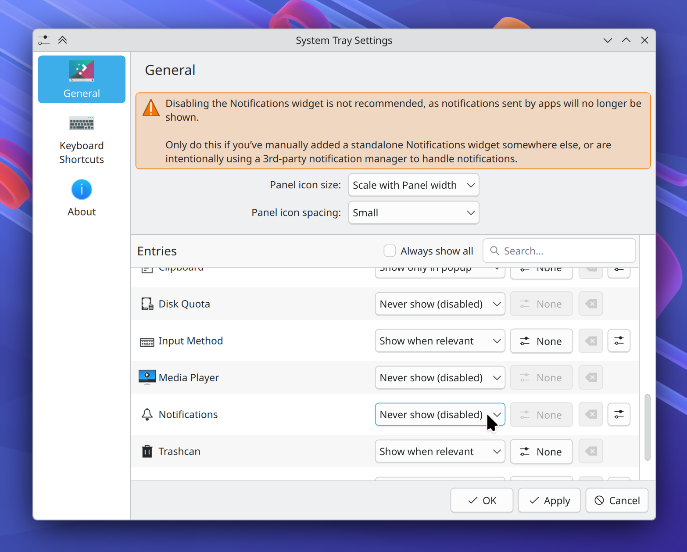Click the sliders icon in the titlebar
This screenshot has height=552, width=687.
[x=44, y=40]
